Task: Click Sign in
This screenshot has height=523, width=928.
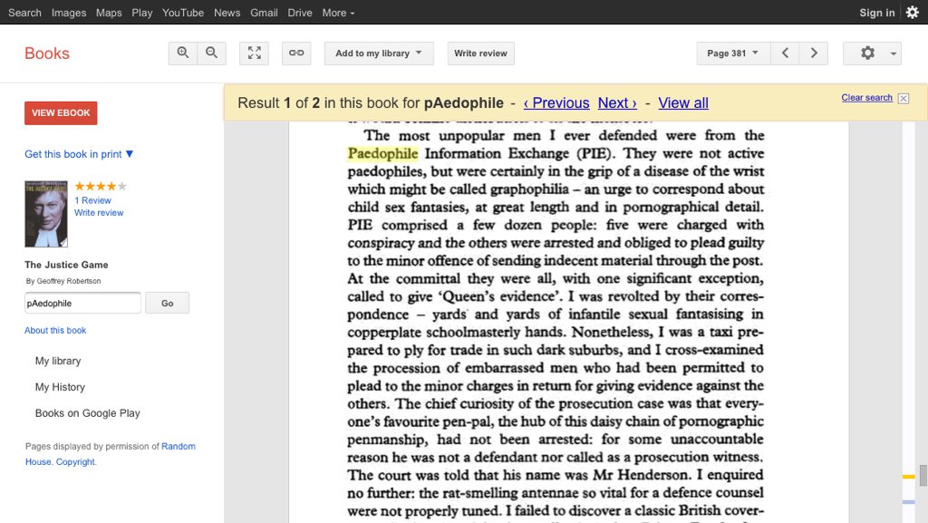Action: [x=877, y=13]
